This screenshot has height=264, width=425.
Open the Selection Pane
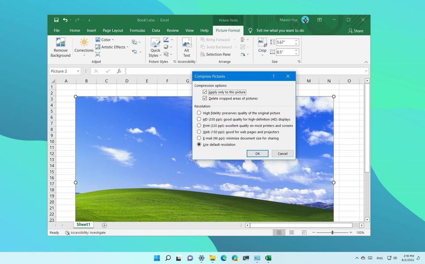point(216,54)
